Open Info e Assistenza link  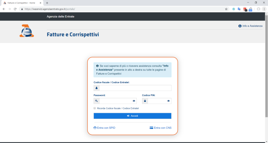pos(251,26)
